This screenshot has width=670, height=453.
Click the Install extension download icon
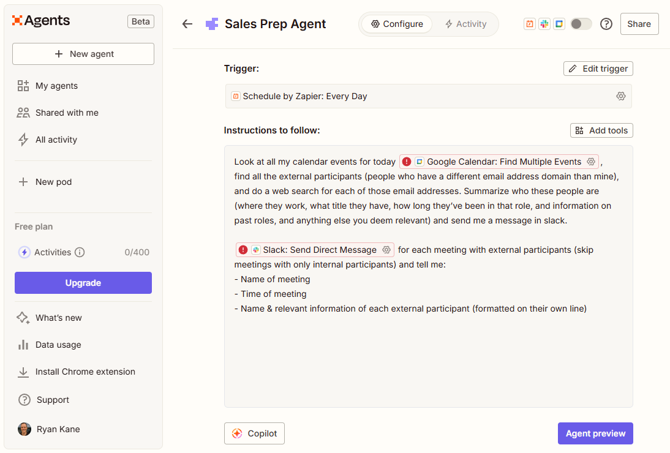pyautogui.click(x=23, y=372)
